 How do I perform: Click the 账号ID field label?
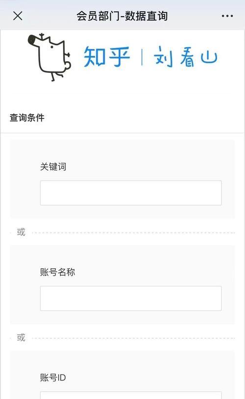(x=53, y=377)
